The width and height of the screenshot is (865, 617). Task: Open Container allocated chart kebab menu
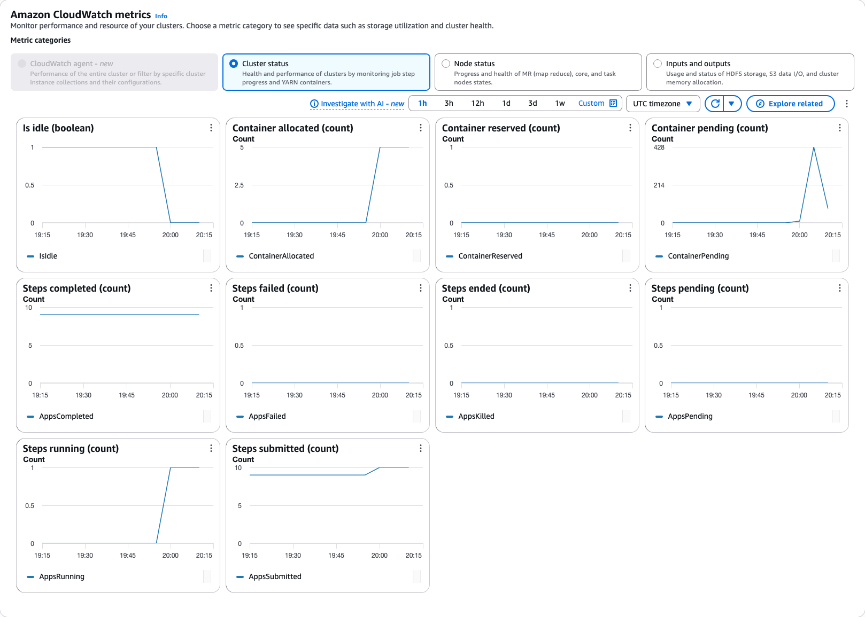pos(421,128)
